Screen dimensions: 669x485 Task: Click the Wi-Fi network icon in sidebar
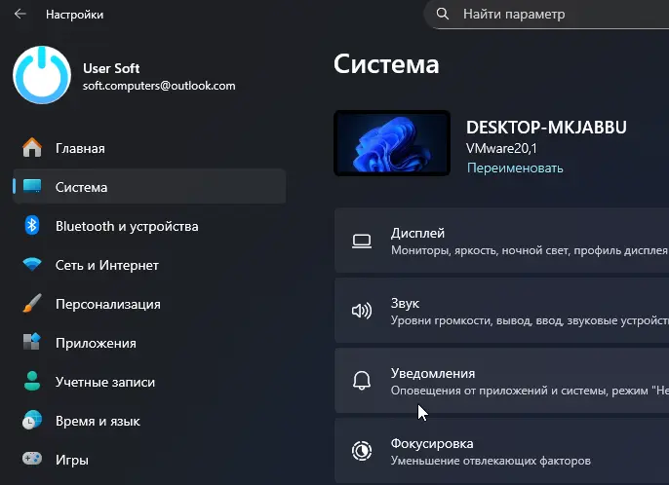[32, 265]
